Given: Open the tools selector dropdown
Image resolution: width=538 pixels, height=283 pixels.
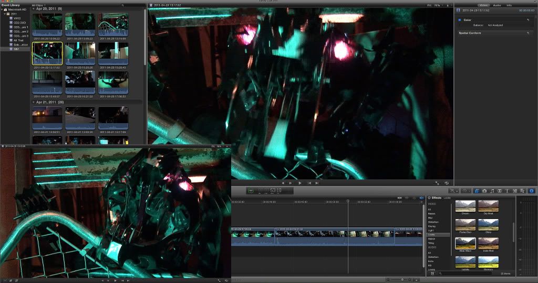Looking at the screenshot, I should (x=453, y=191).
